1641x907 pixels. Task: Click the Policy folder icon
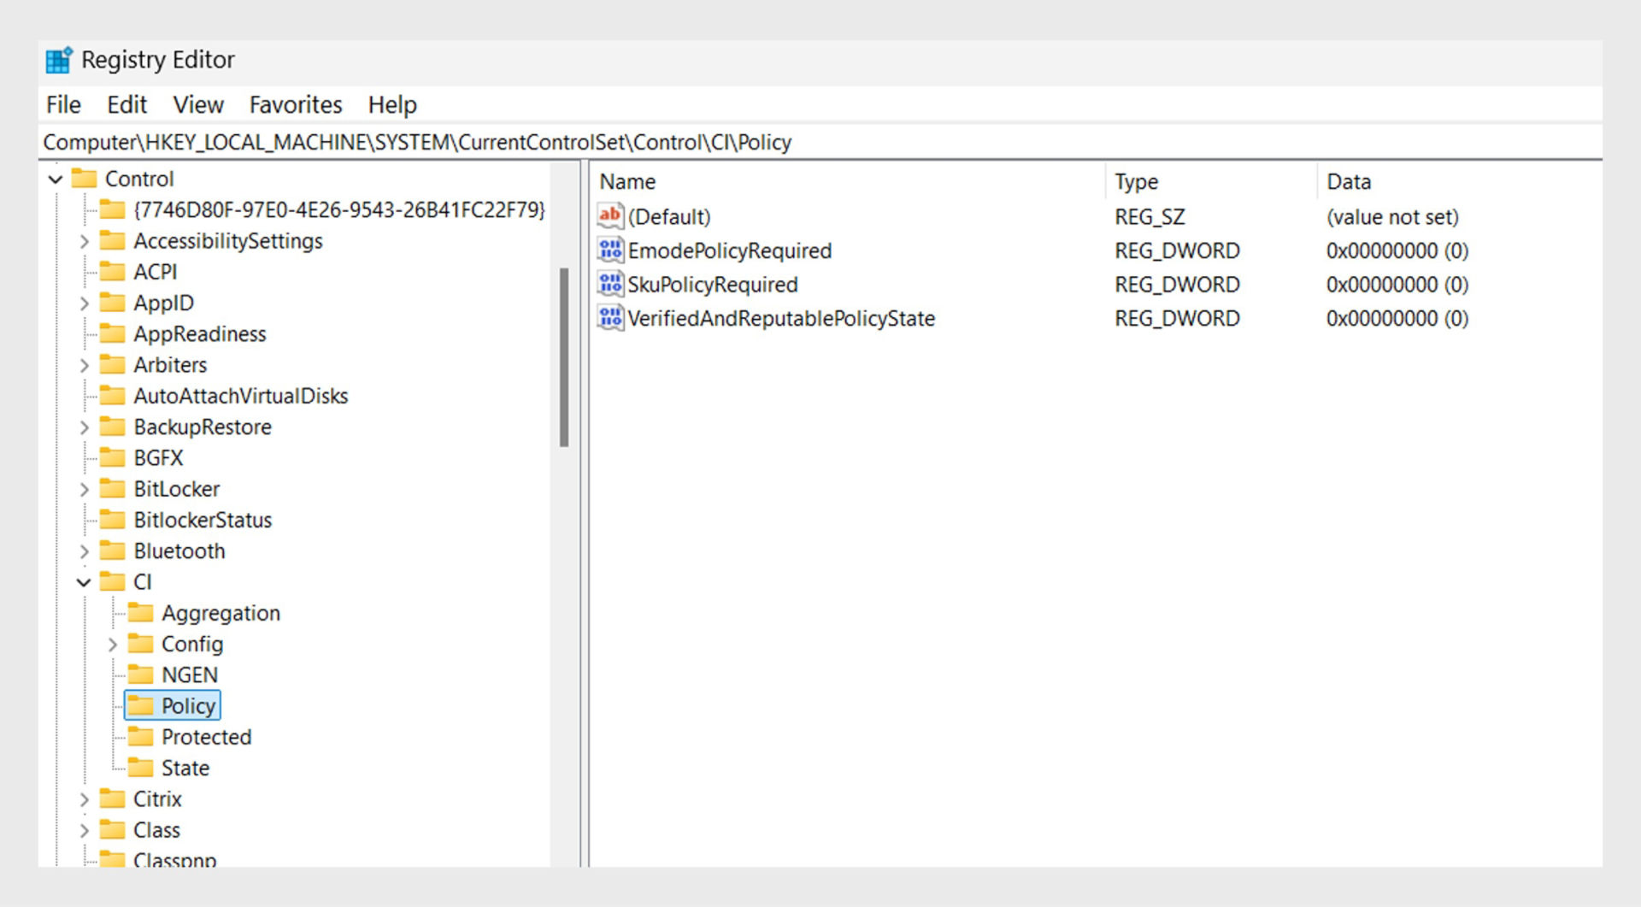(x=142, y=705)
